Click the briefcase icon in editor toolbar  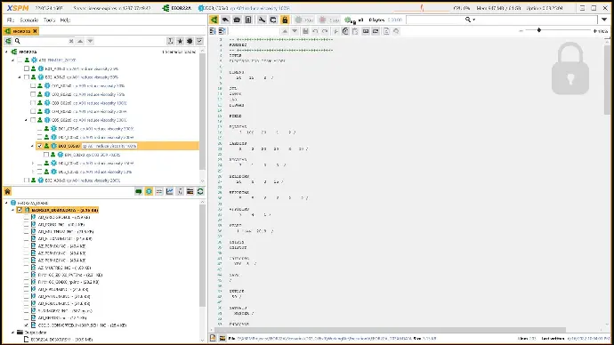coord(237,20)
